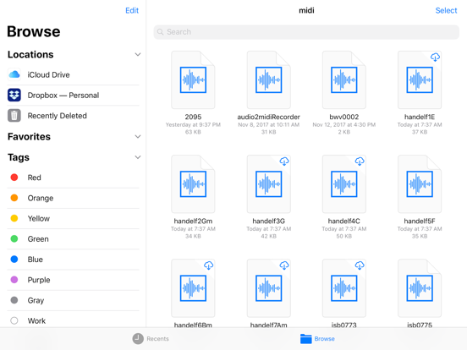
Task: Click the handelf5F file name
Action: pos(420,221)
